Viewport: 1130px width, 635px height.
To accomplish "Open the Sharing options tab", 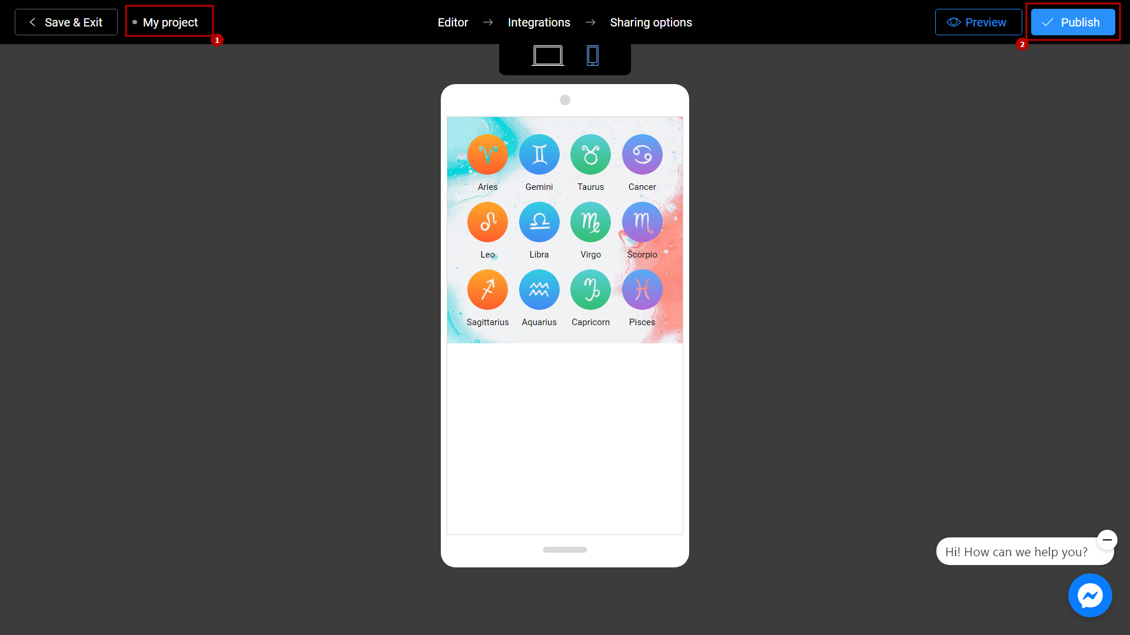I will pos(650,22).
